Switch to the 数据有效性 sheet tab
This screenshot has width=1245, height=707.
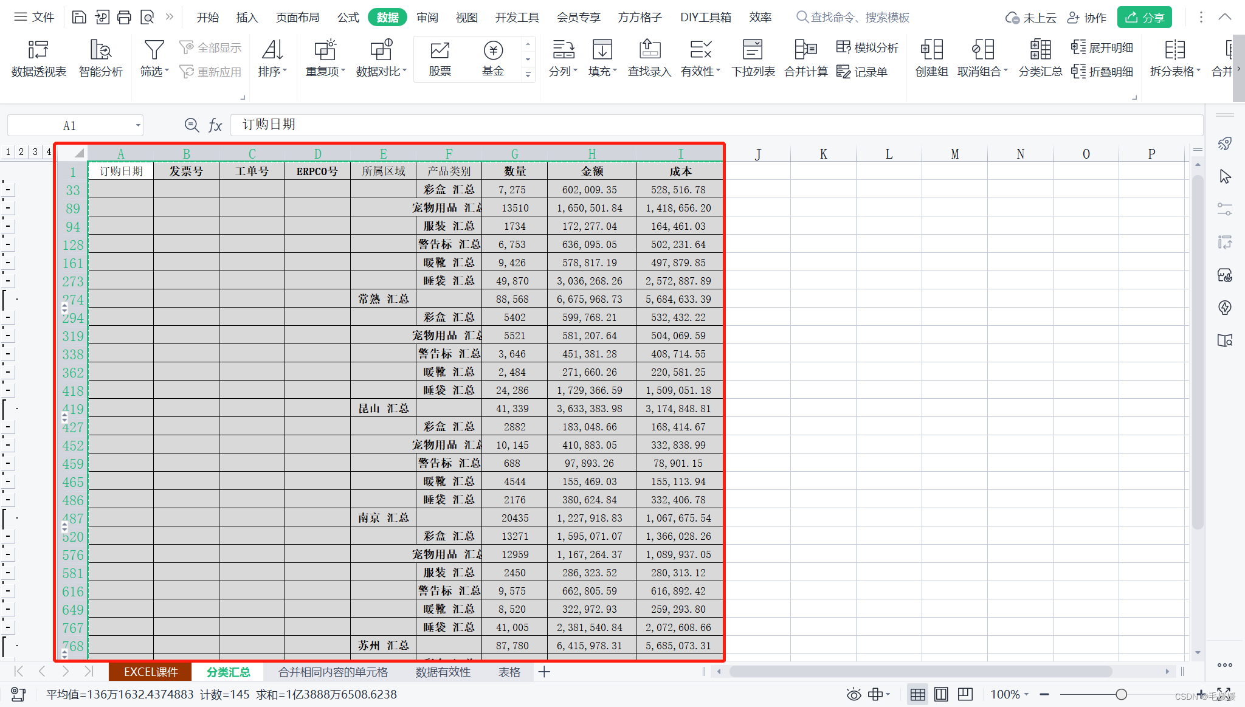[x=443, y=672]
